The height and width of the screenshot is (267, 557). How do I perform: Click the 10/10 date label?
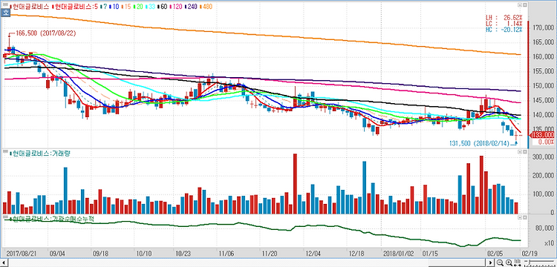144,254
